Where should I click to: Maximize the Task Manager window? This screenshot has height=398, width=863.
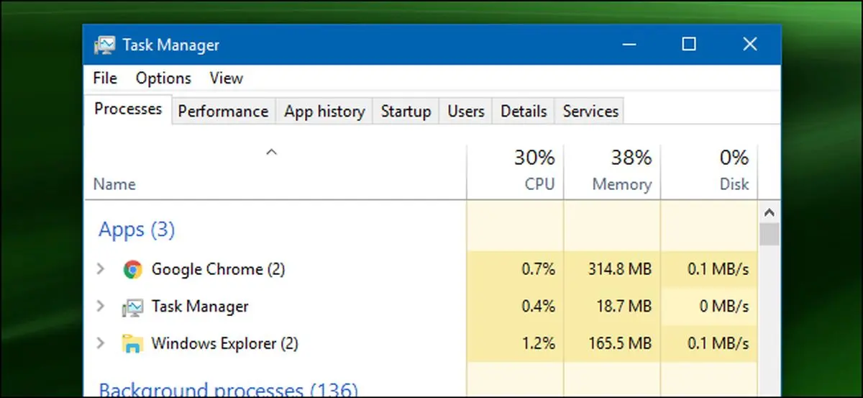[x=689, y=45]
